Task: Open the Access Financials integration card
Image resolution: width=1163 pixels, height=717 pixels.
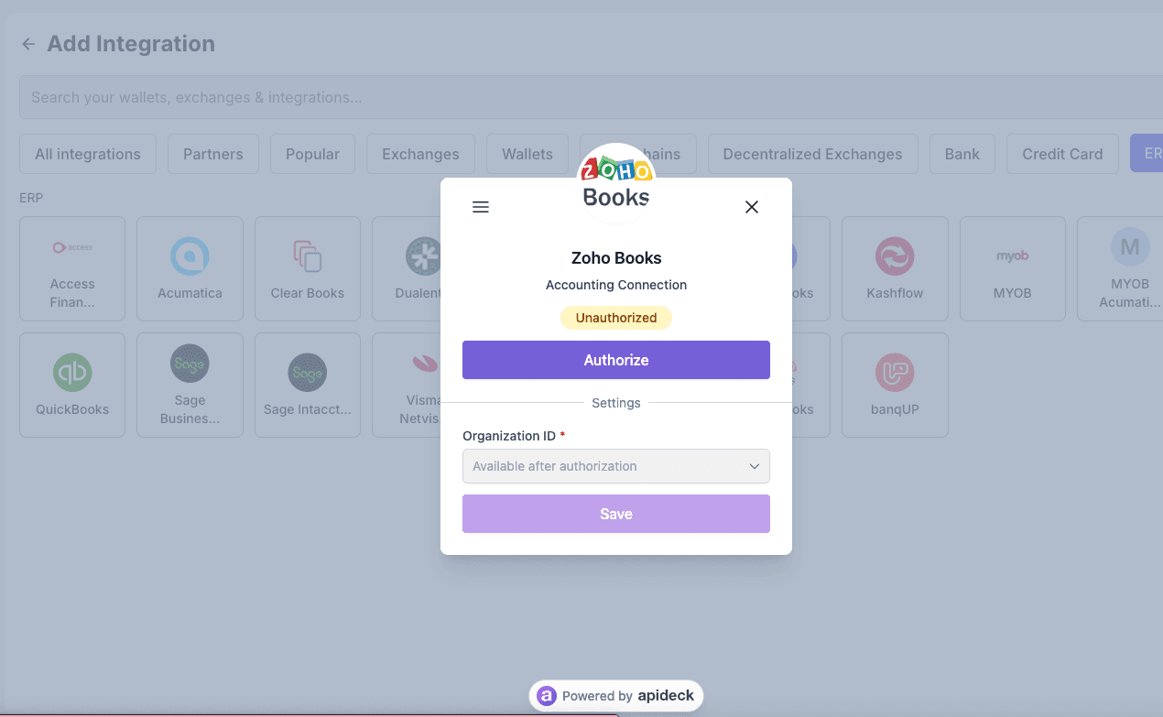Action: (x=72, y=268)
